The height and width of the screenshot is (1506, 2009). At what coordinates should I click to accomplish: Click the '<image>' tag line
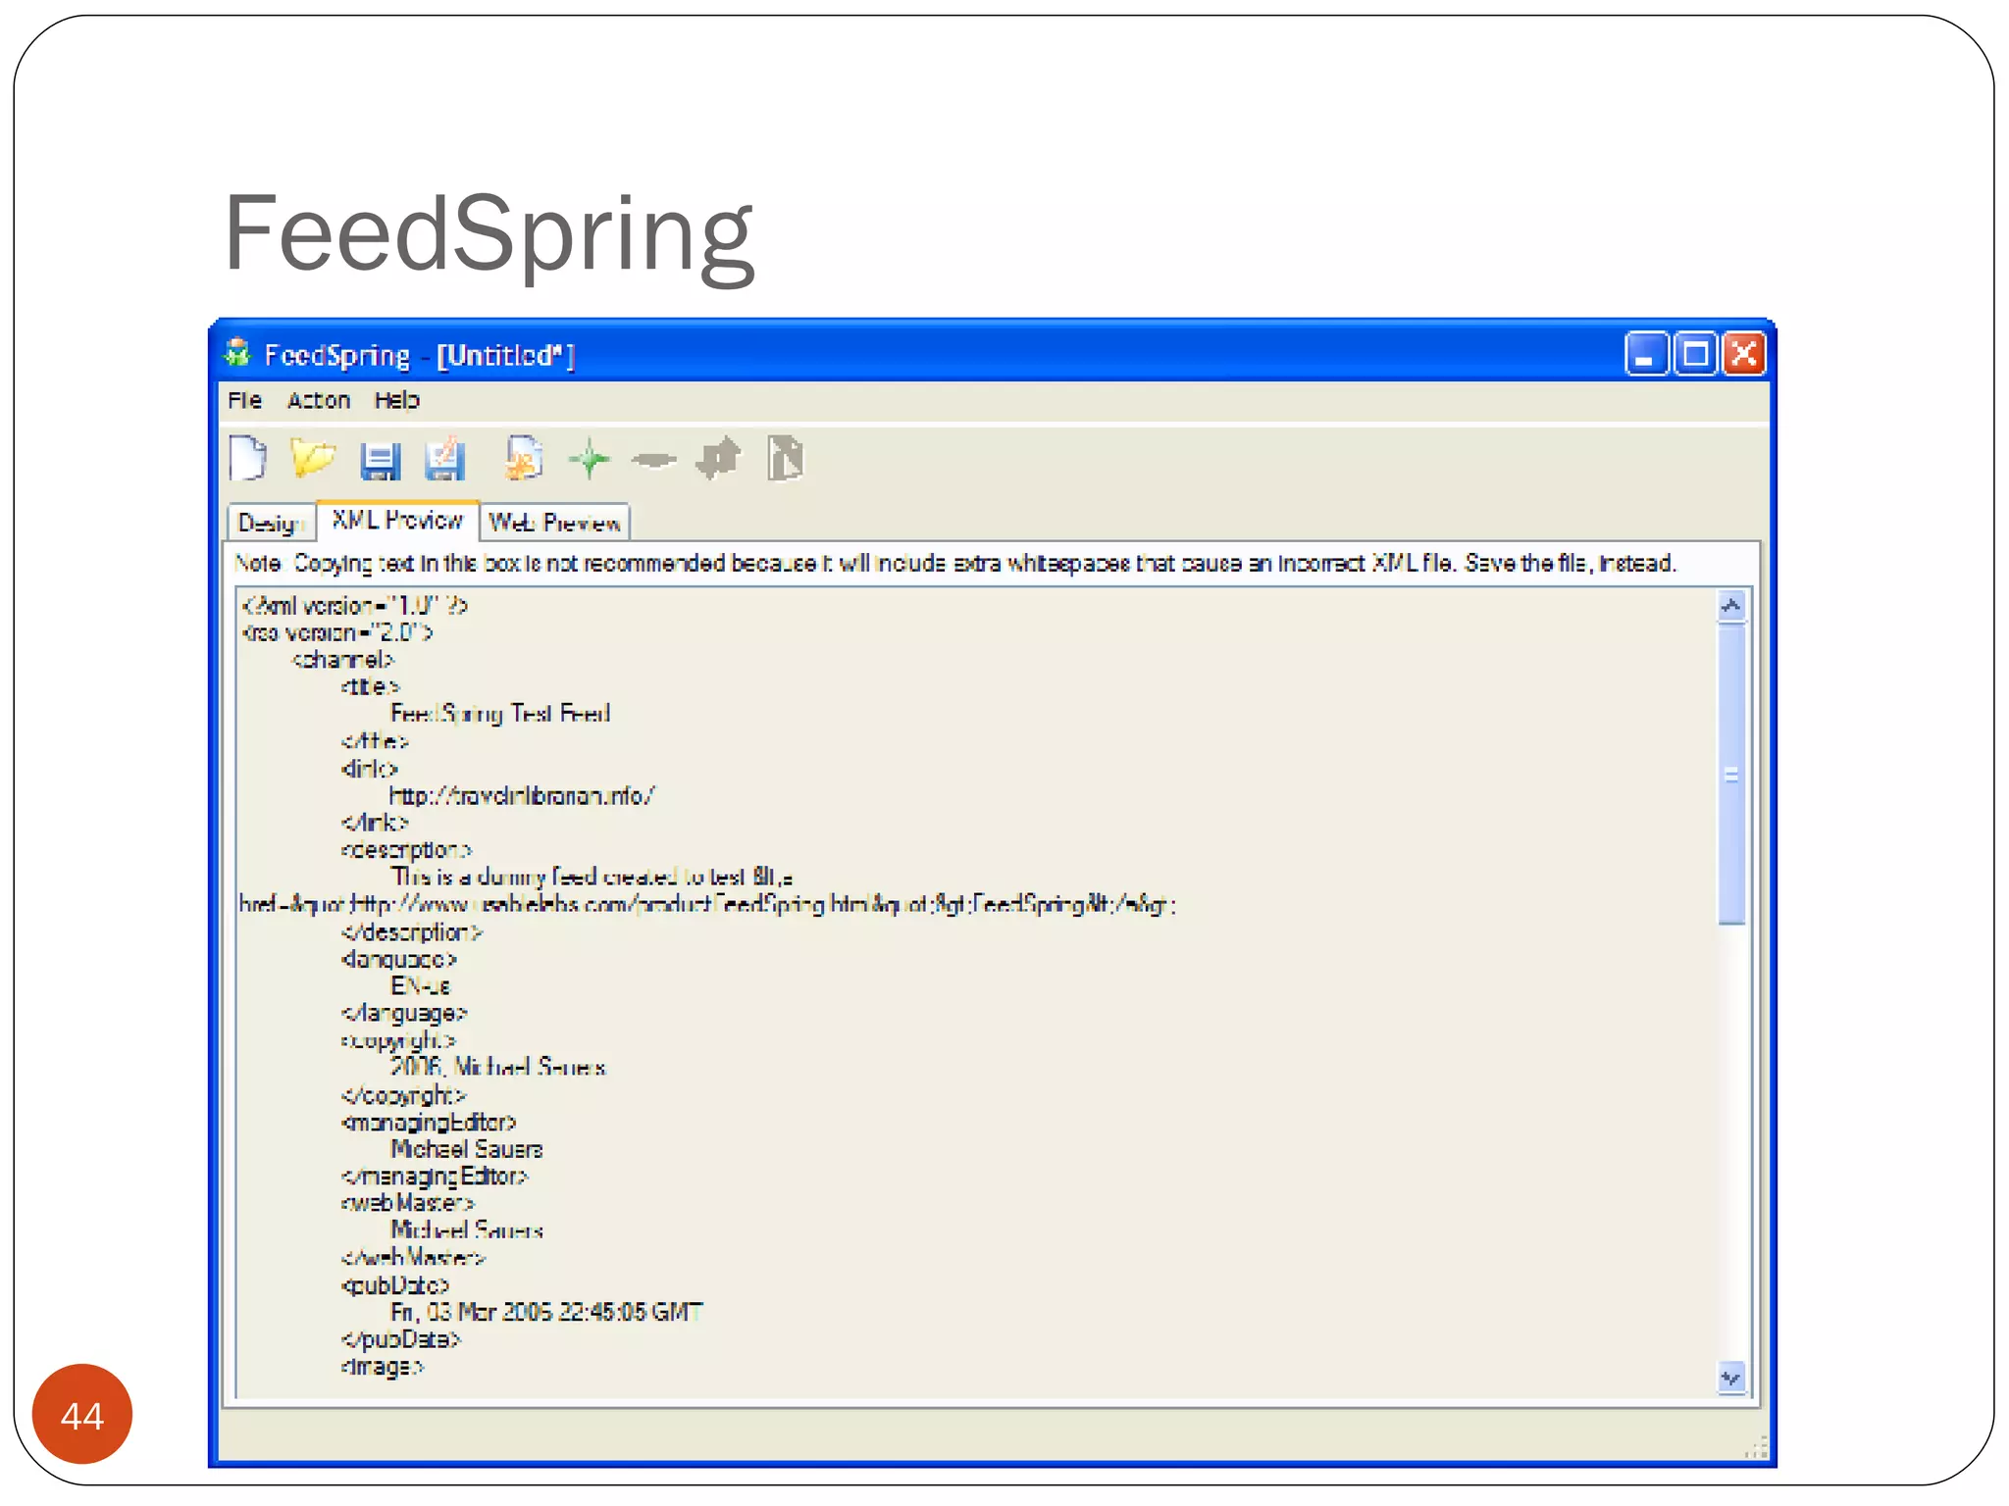[x=383, y=1367]
